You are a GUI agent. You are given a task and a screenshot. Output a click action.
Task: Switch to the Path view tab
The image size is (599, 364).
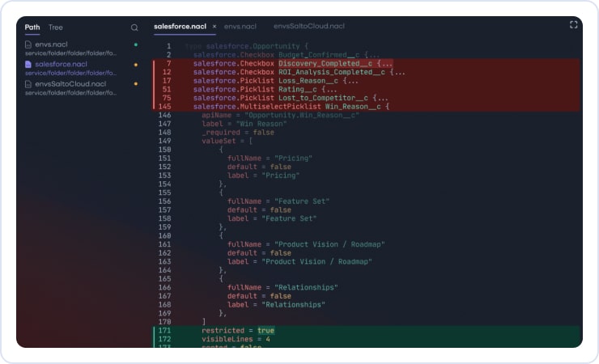click(x=32, y=27)
